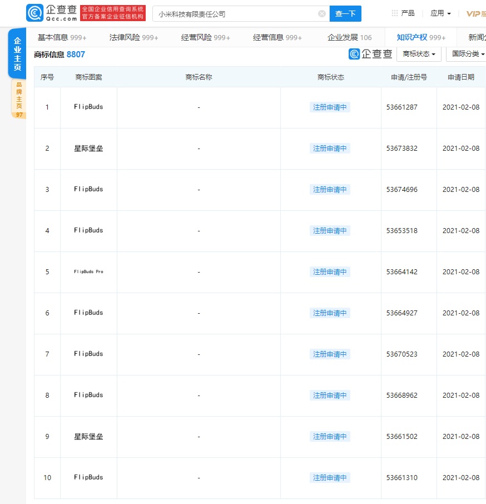Select registration number 53661502
Image resolution: width=486 pixels, height=504 pixels.
(402, 437)
